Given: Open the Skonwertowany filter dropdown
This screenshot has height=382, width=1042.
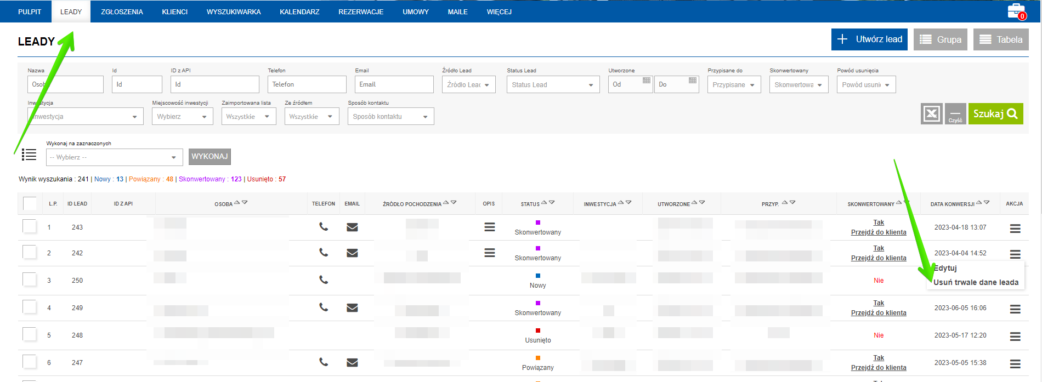Looking at the screenshot, I should click(799, 84).
